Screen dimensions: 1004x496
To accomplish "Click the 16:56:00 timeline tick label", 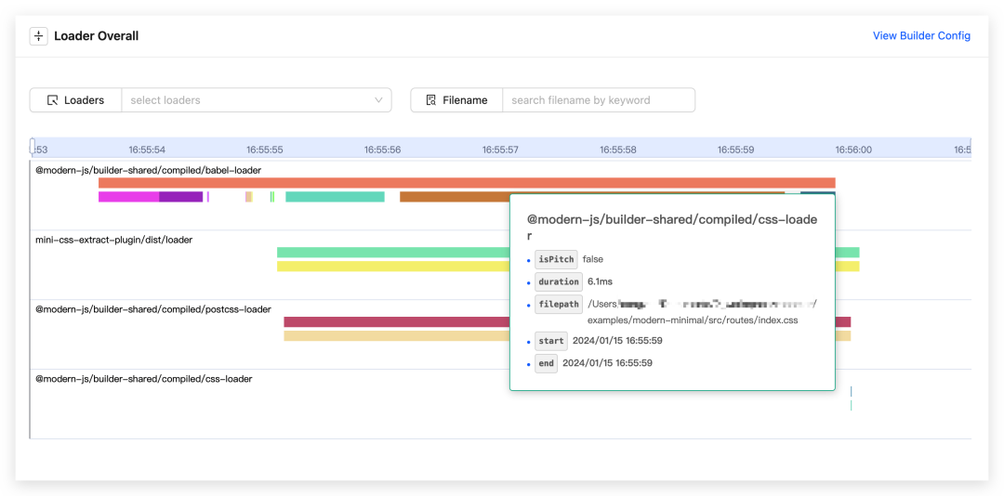I will click(x=852, y=150).
